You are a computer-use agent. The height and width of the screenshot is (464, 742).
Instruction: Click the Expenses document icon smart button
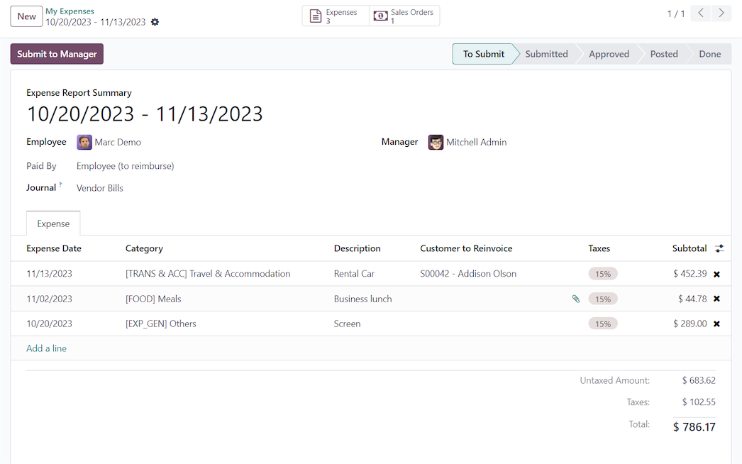pos(316,15)
